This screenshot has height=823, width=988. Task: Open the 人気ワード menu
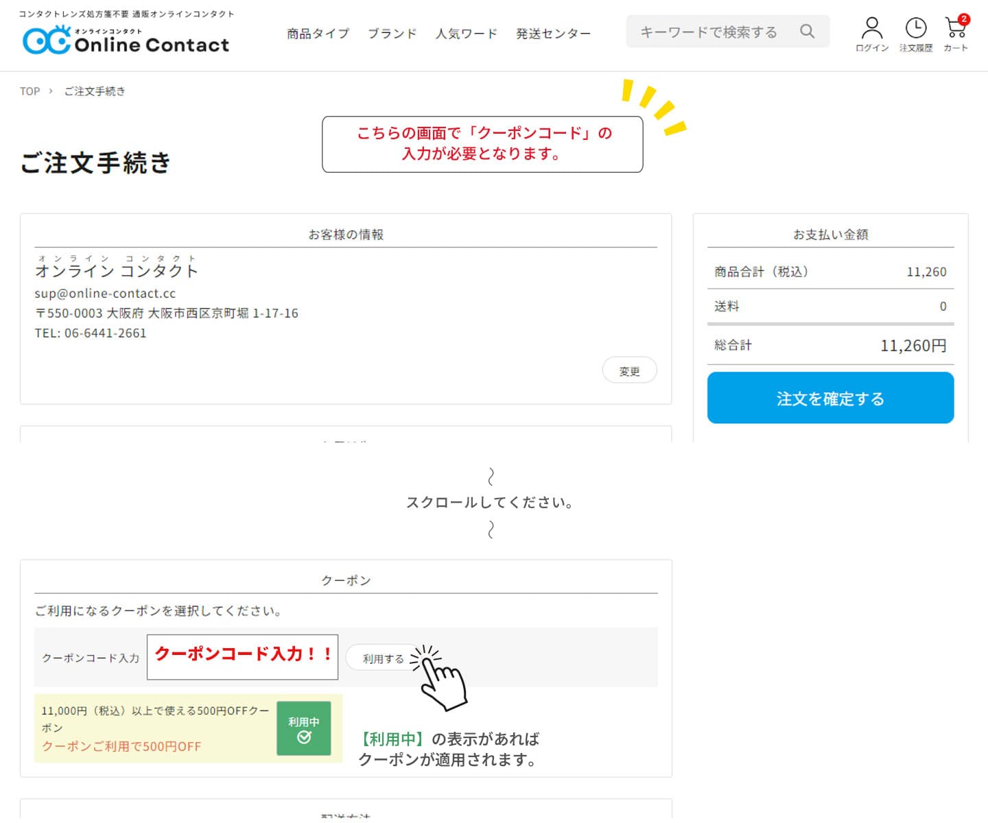(x=466, y=34)
